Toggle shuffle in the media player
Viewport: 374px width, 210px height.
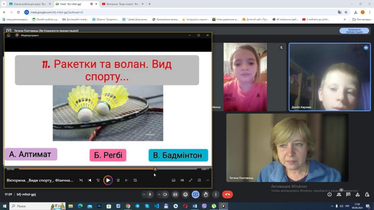(81, 180)
